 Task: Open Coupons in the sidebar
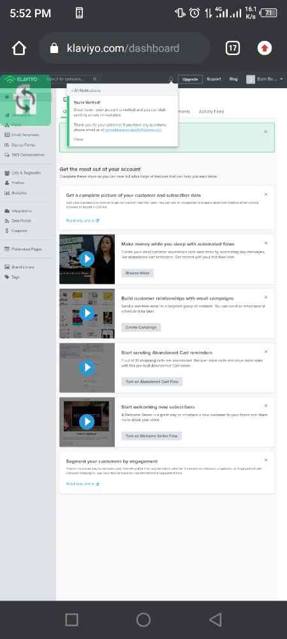coord(16,231)
